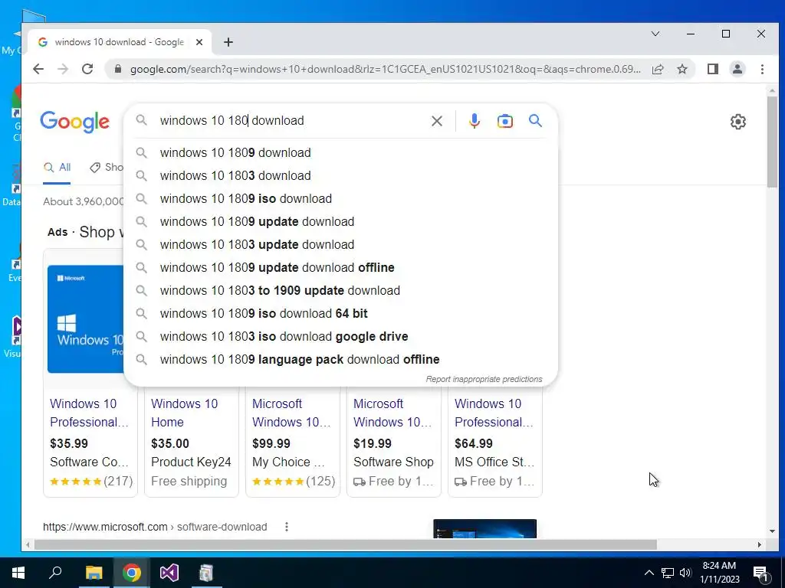Open Google settings gear

click(738, 122)
